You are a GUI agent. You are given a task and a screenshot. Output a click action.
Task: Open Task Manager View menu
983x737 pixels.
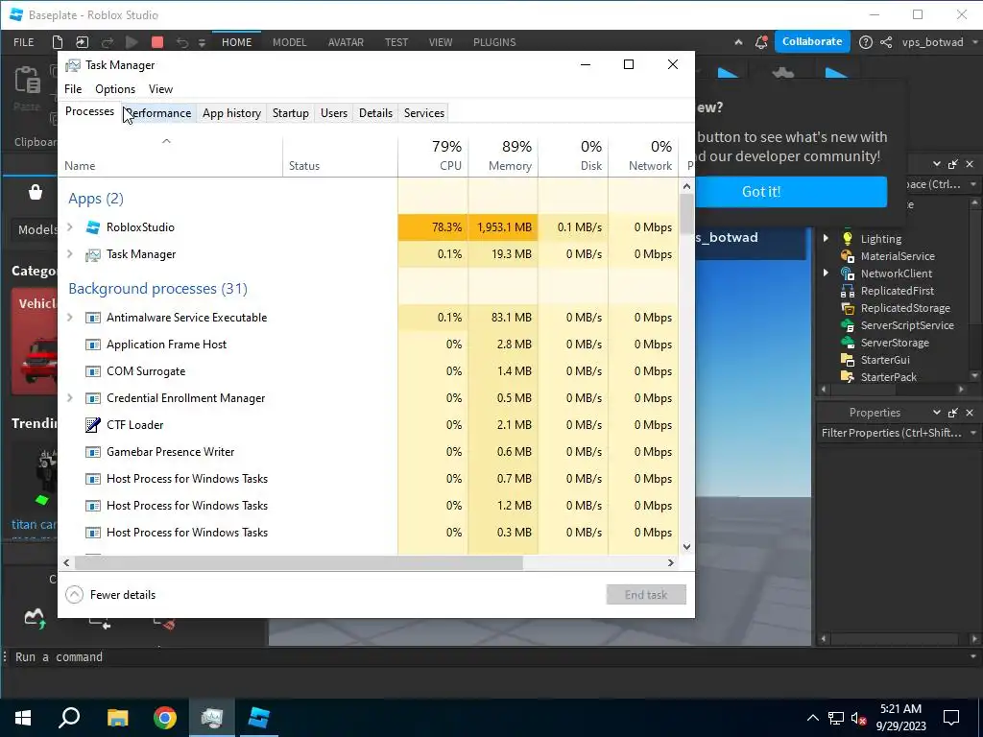tap(160, 89)
